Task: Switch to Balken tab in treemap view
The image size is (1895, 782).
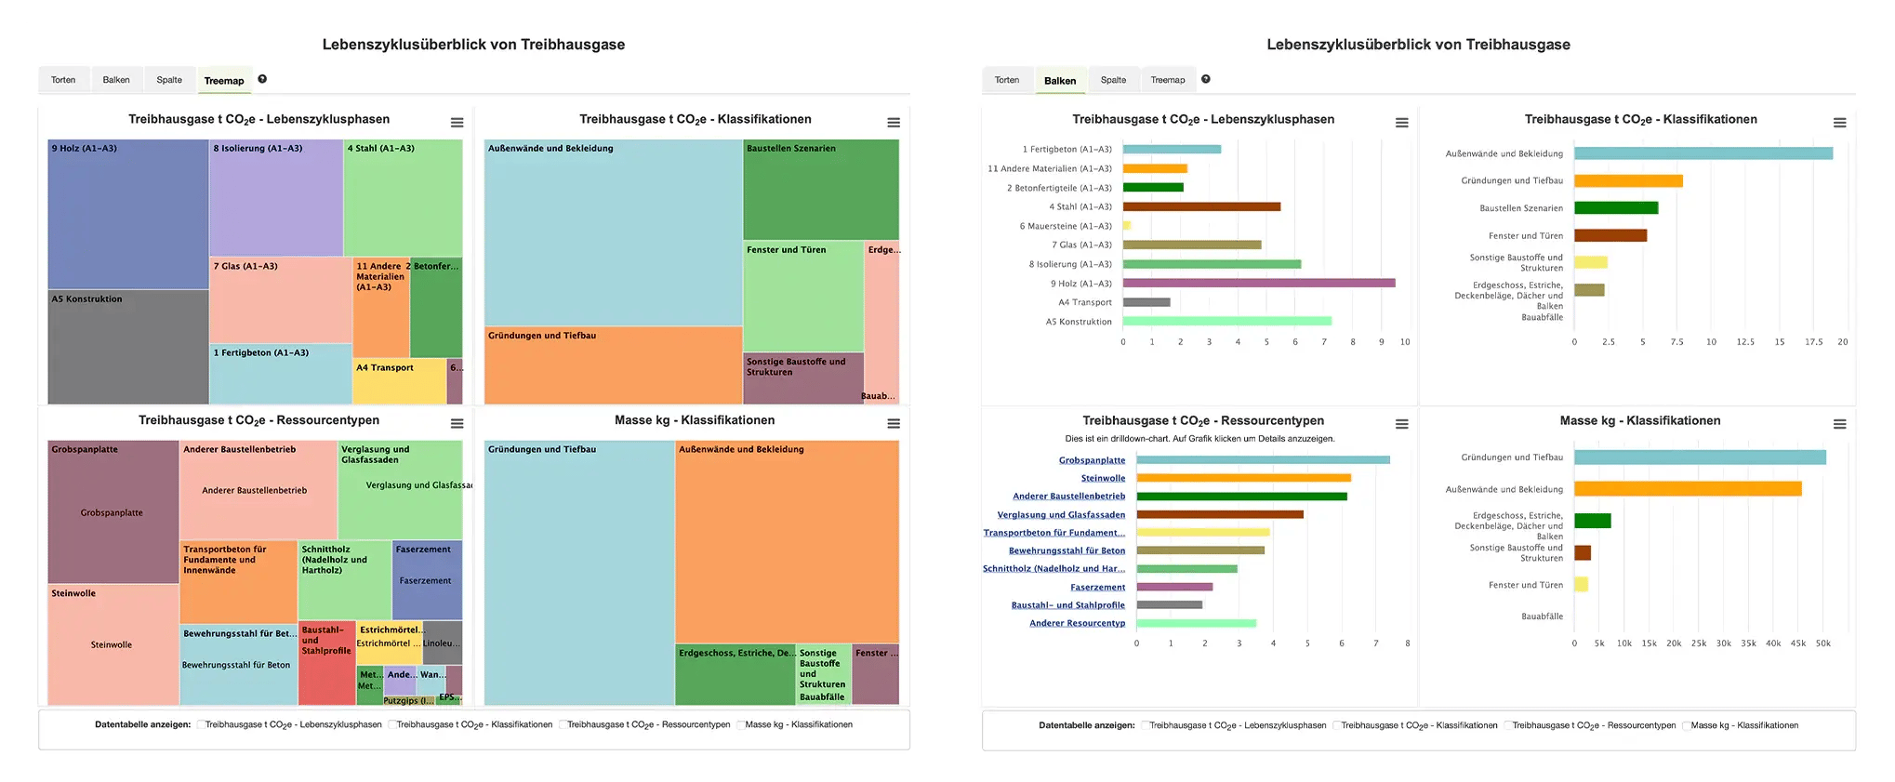Action: point(116,80)
